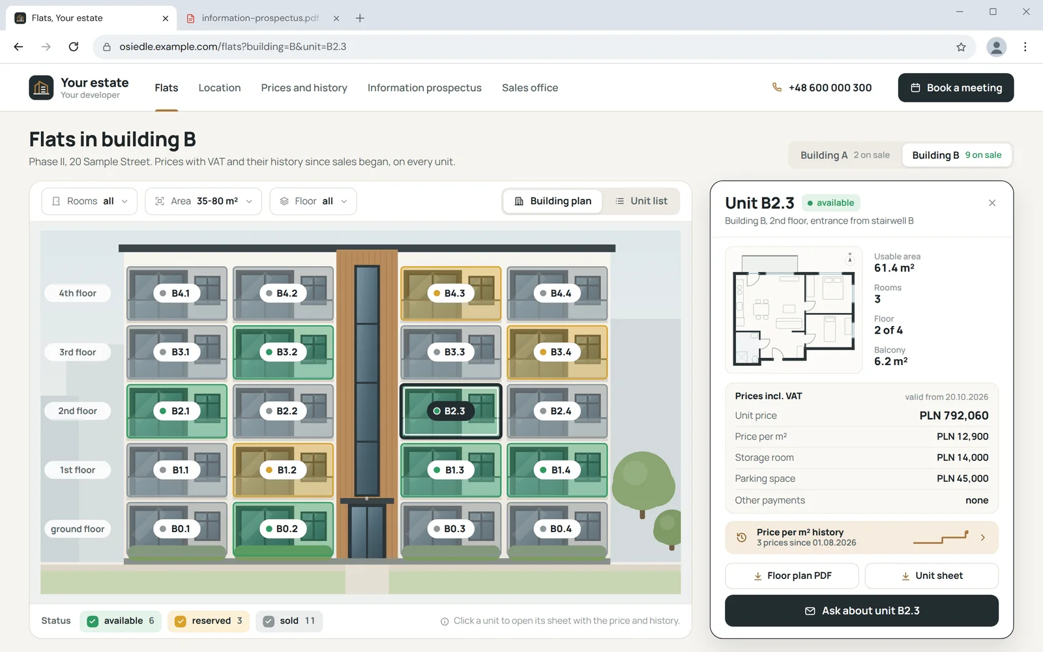Select unit B1.2 reserved flat

[283, 470]
